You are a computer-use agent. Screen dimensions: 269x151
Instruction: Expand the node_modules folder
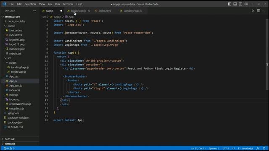16,21
